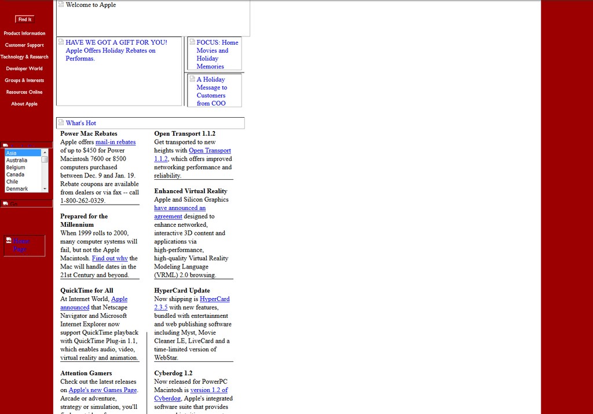This screenshot has width=593, height=414.
Task: Click the country list scroll down arrow
Action: pyautogui.click(x=45, y=189)
